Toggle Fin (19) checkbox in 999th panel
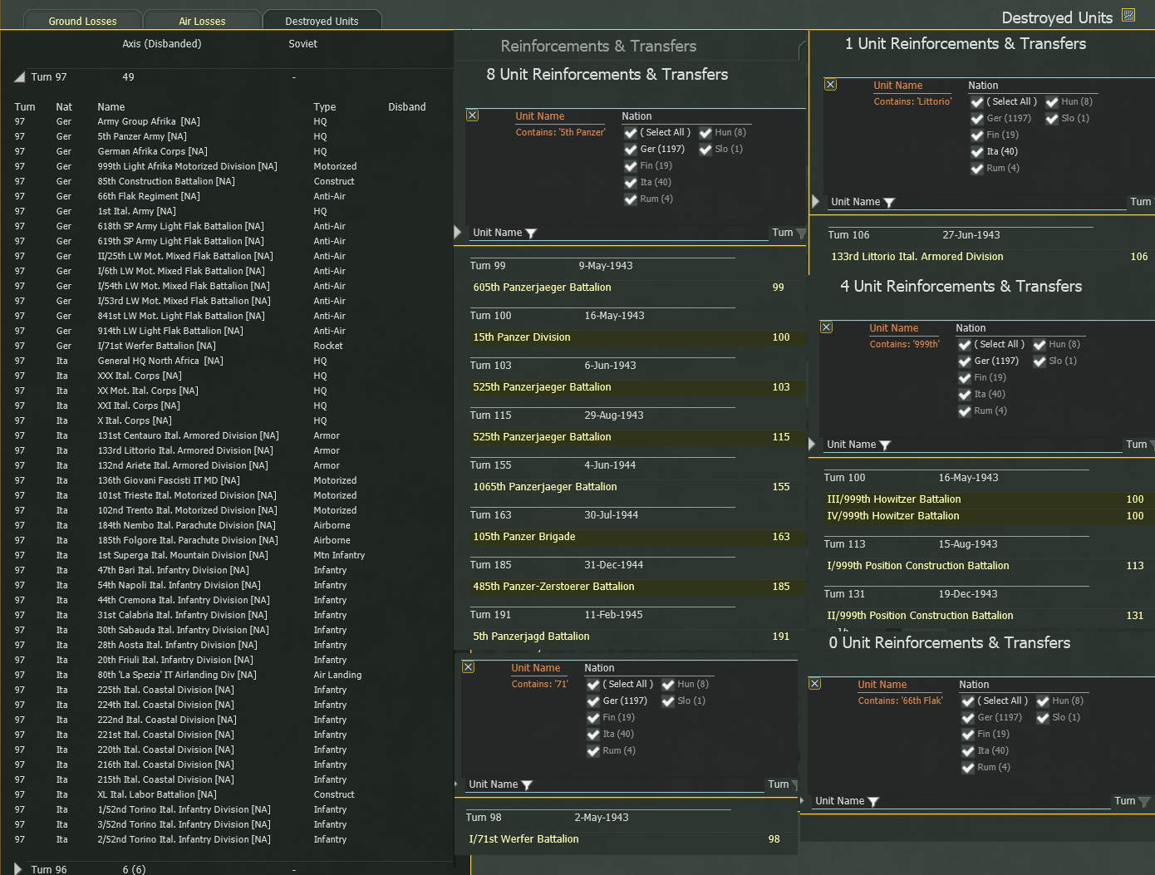1155x875 pixels. [965, 378]
